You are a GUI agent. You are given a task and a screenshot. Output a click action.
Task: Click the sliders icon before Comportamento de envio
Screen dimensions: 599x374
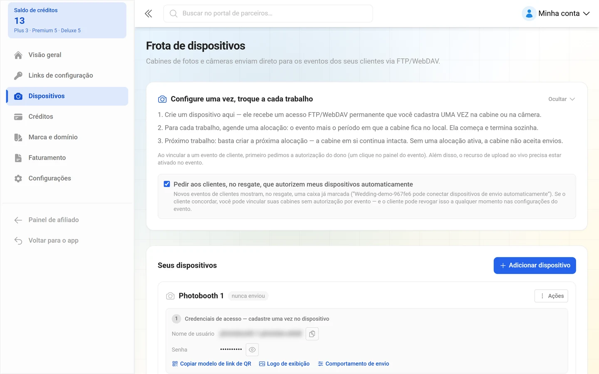click(x=320, y=364)
